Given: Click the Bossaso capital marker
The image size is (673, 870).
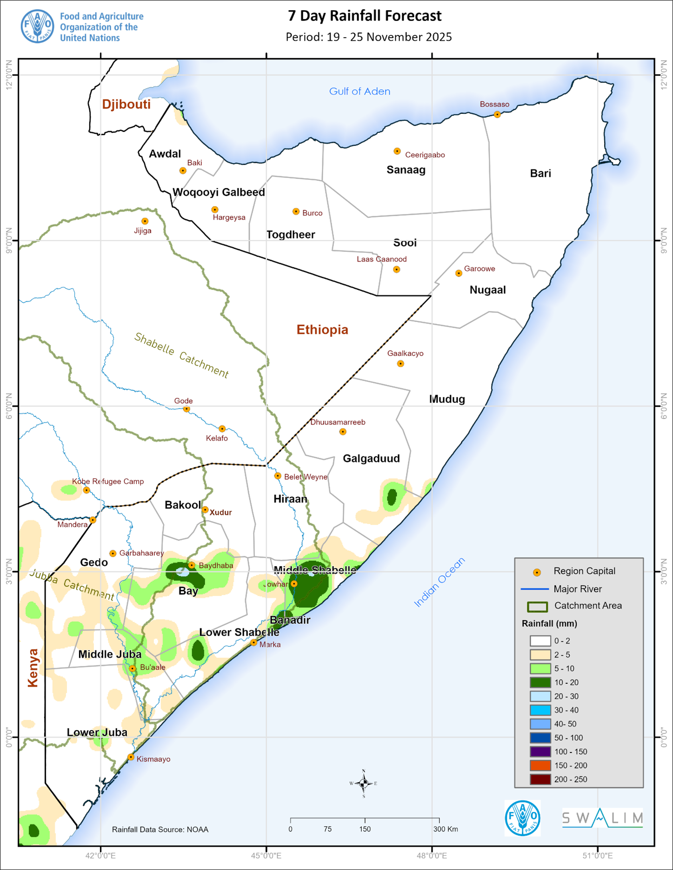Looking at the screenshot, I should pos(497,114).
